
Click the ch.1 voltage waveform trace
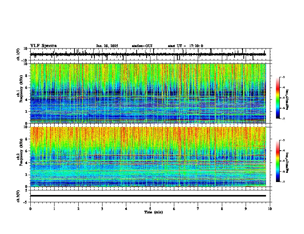click(x=148, y=54)
